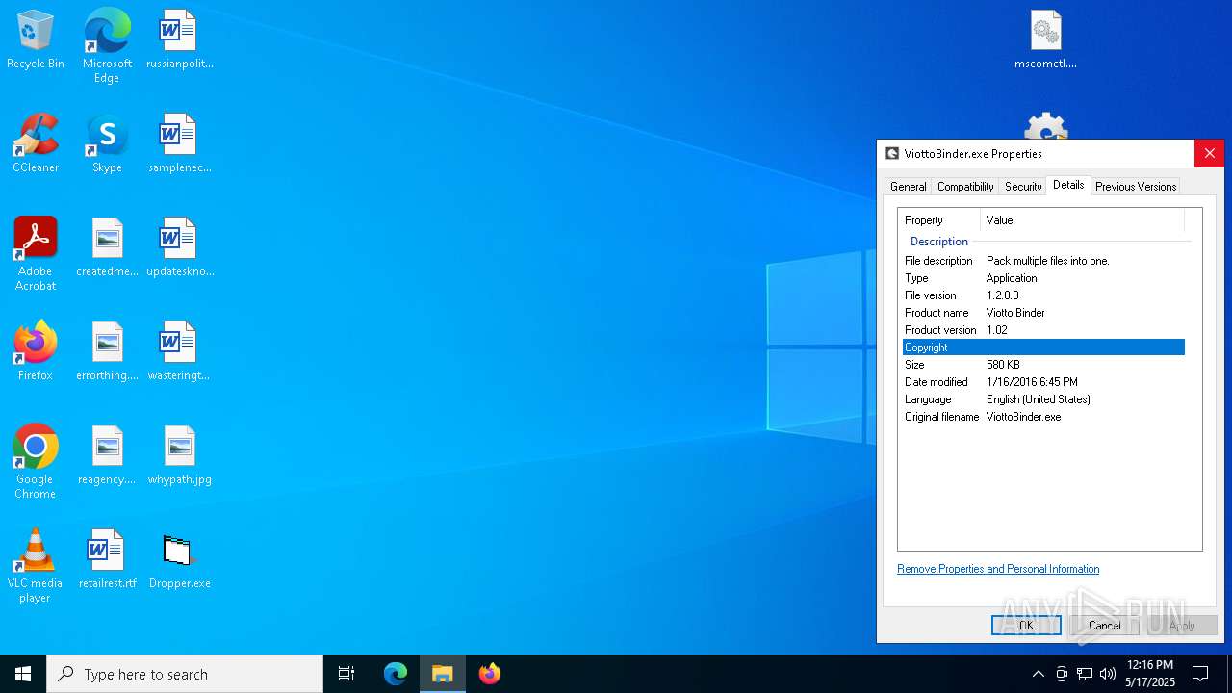The height and width of the screenshot is (693, 1232).
Task: Select the Type Application row
Action: pyautogui.click(x=1043, y=278)
